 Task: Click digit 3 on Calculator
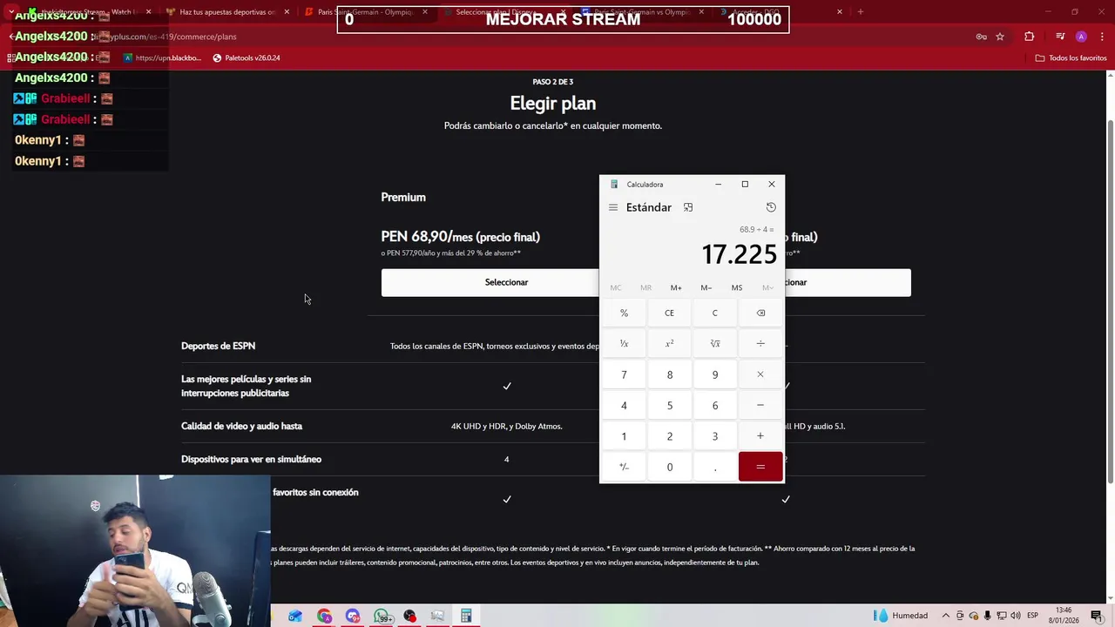715,436
